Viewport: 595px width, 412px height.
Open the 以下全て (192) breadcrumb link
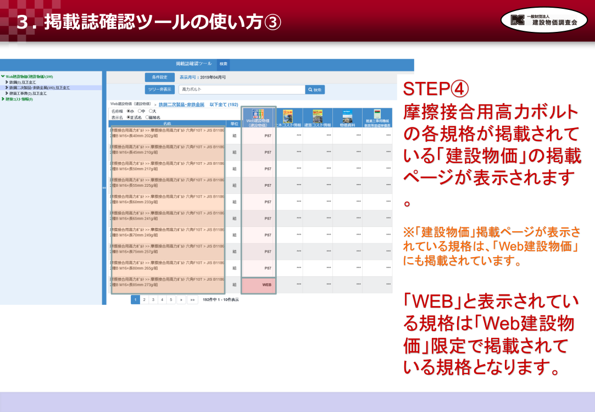pyautogui.click(x=224, y=105)
